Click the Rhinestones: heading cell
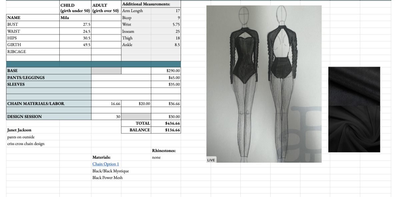Image resolution: width=398 pixels, height=197 pixels. tap(166, 151)
